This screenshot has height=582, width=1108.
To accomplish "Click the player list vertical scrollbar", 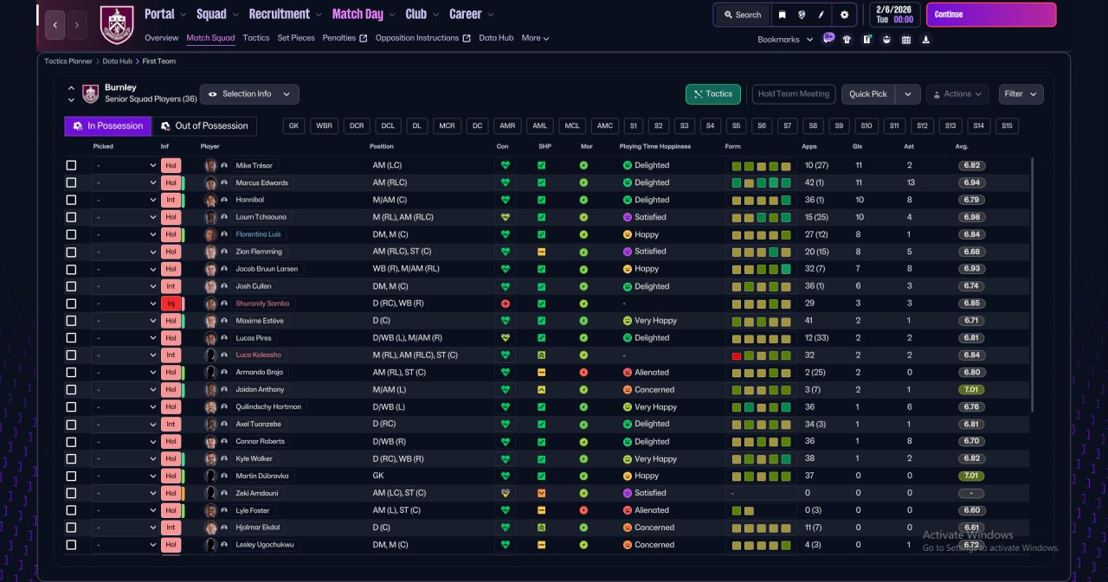I will pyautogui.click(x=1032, y=285).
